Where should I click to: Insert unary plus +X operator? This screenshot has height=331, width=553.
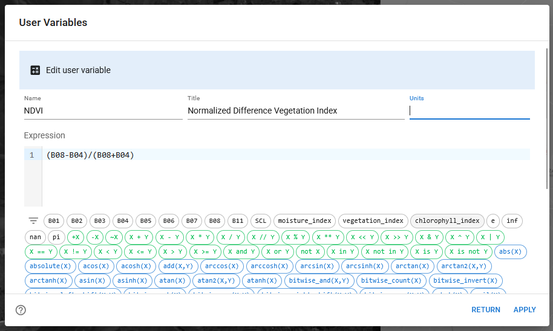tap(76, 237)
